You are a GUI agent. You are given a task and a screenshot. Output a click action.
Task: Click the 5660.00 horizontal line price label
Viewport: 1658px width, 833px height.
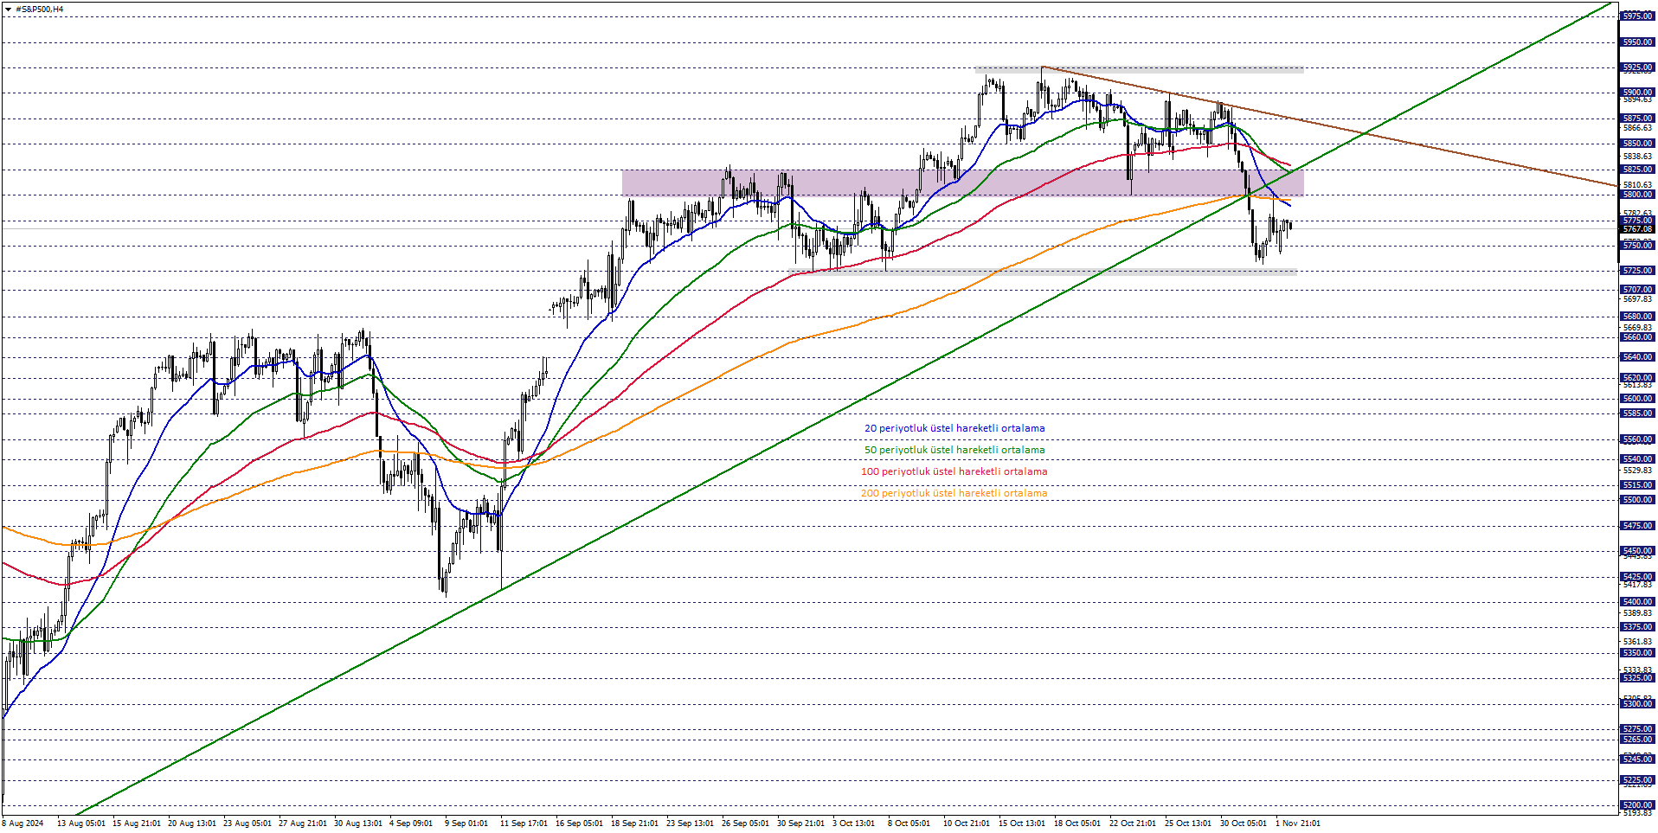coord(1637,337)
